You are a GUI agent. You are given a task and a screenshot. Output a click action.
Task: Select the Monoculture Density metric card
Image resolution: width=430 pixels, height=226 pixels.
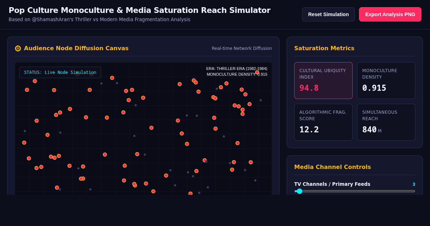tap(386, 80)
